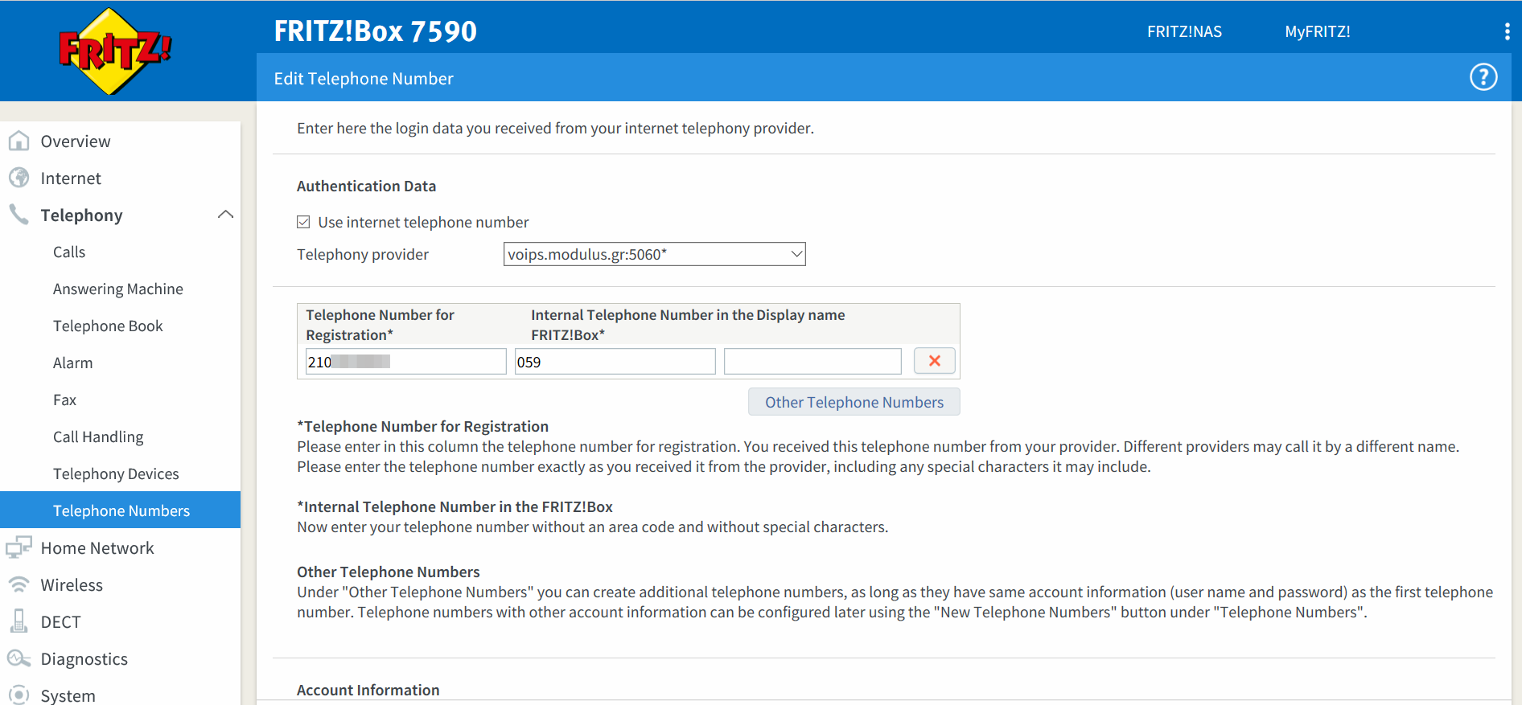Open the Wireless menu

tap(72, 585)
